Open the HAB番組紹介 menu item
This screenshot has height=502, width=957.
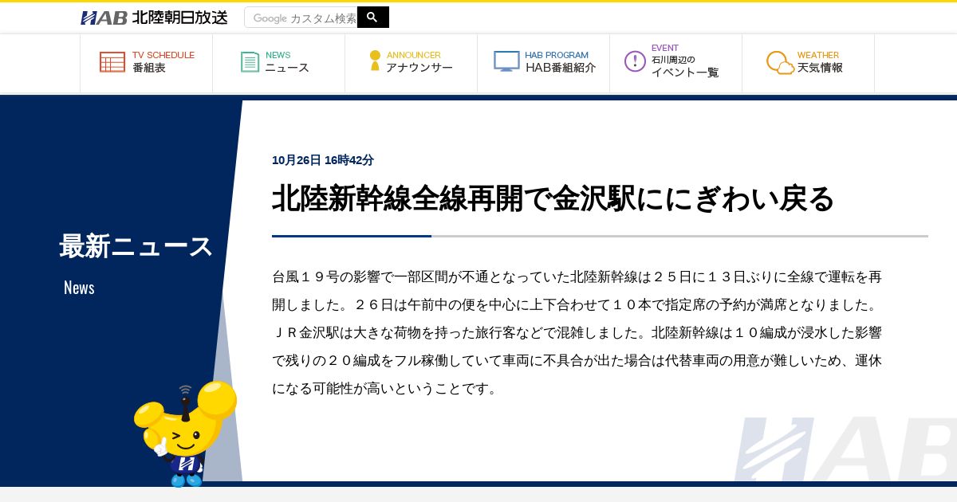544,63
